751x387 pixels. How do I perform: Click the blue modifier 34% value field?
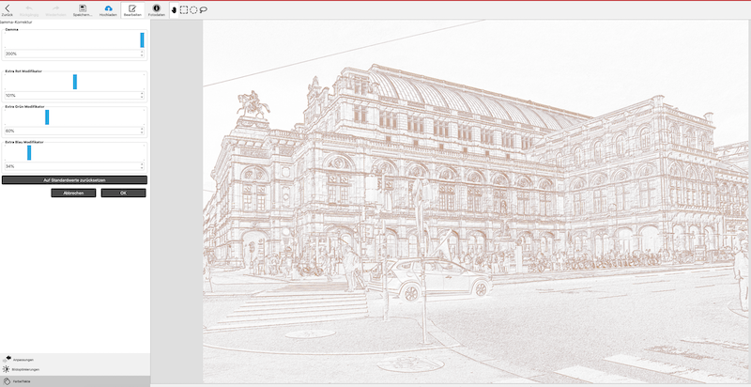72,166
